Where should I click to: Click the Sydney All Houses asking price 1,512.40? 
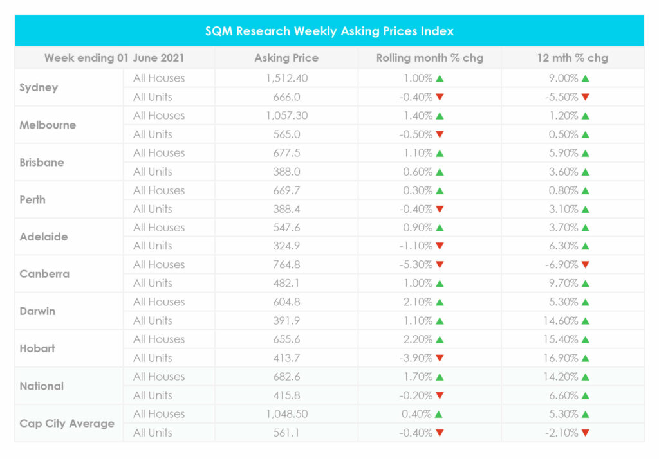pos(286,78)
